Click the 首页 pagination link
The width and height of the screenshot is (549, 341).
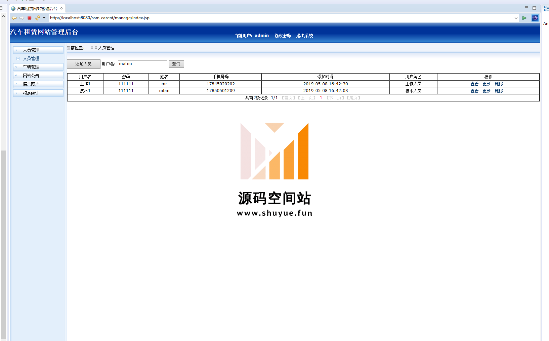[288, 98]
